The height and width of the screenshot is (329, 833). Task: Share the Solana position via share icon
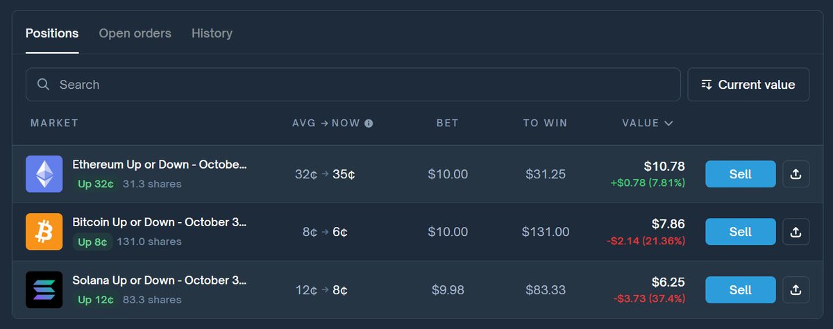796,289
